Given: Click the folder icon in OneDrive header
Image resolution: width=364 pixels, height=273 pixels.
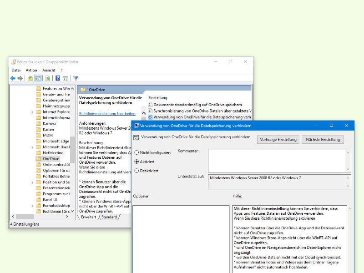Looking at the screenshot, I should pyautogui.click(x=83, y=90).
